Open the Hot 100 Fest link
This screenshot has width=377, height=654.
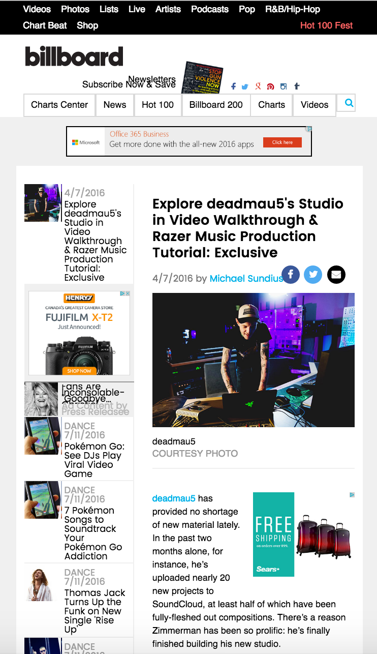pyautogui.click(x=326, y=25)
